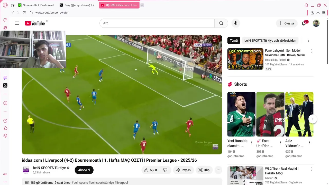Go to YouTube home via logo
Screen dimensions: 329x185
coord(35,23)
